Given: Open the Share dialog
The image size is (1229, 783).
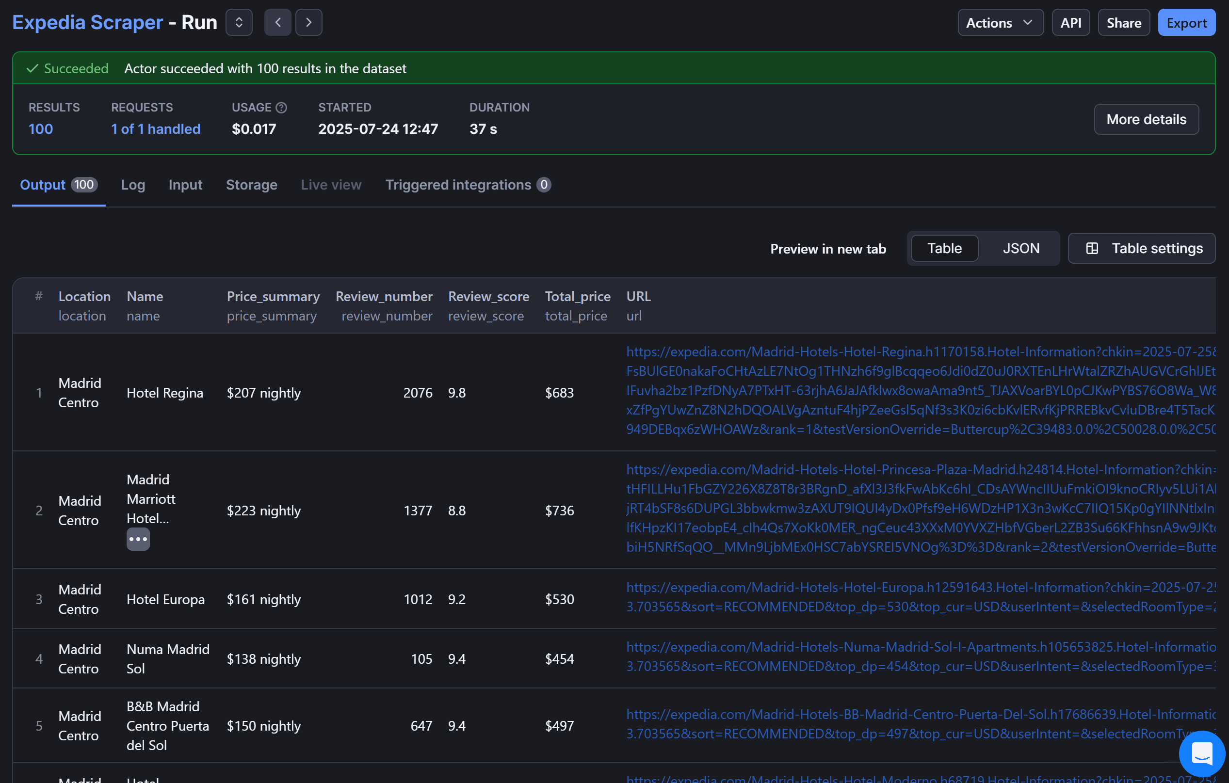Looking at the screenshot, I should (x=1123, y=22).
